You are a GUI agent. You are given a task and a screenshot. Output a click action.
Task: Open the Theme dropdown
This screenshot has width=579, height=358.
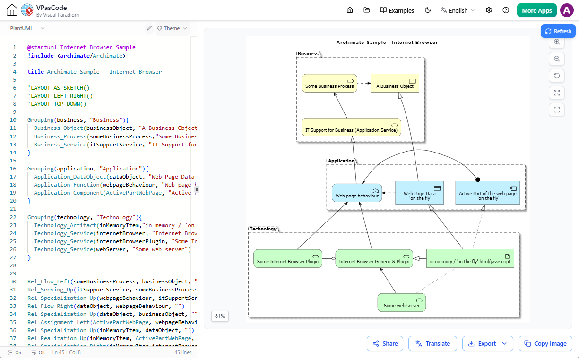point(172,28)
